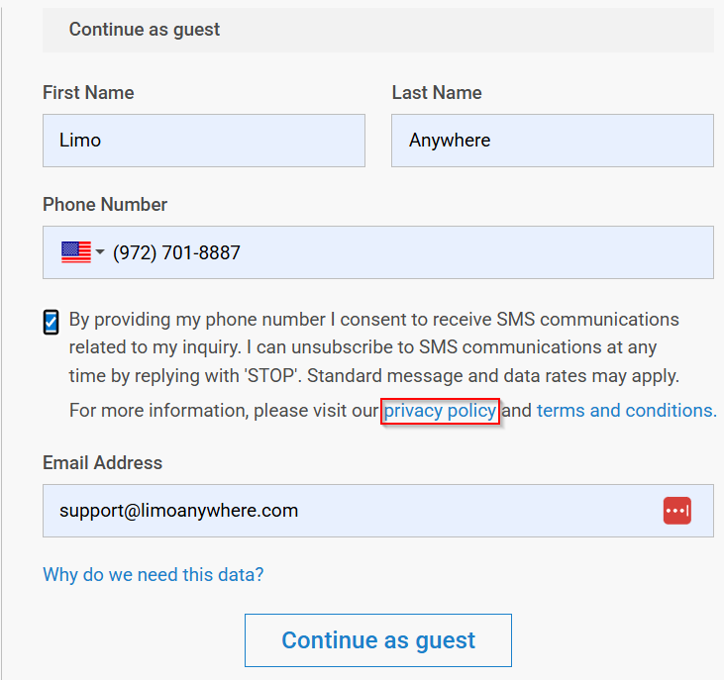
Task: Open the terms and conditions link
Action: (x=626, y=411)
